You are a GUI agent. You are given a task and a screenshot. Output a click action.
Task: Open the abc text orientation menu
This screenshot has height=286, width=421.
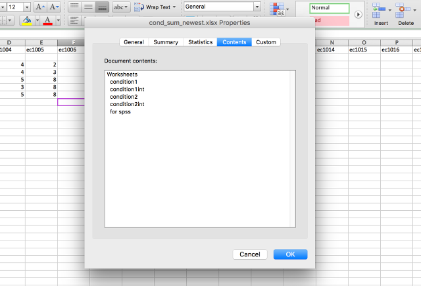click(x=121, y=7)
